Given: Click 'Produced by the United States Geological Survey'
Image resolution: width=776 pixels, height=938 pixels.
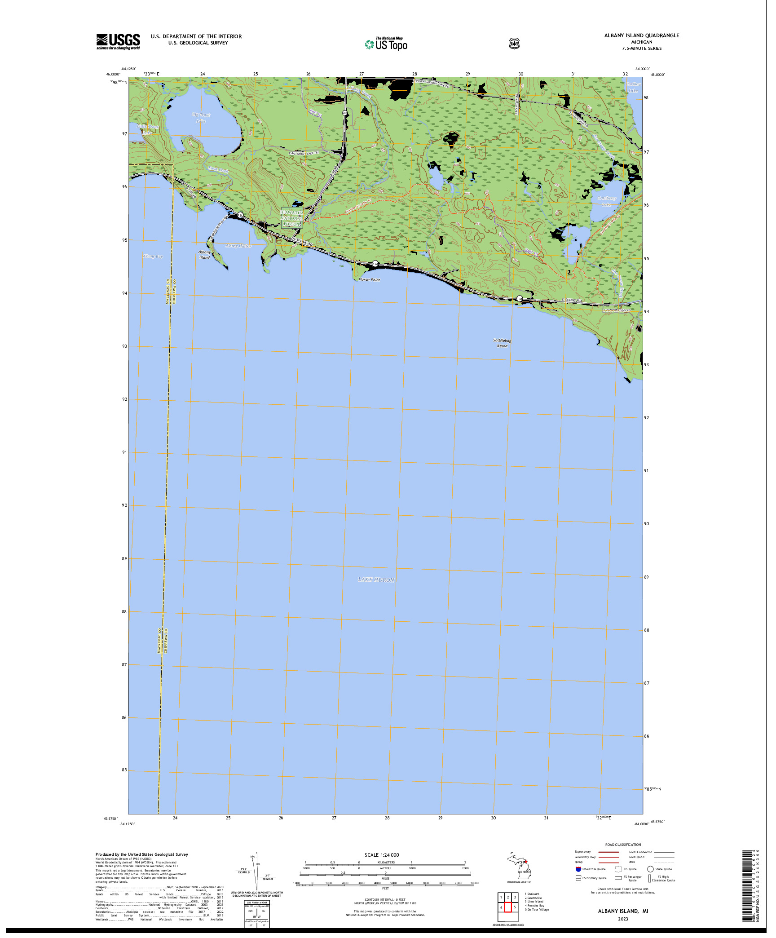Looking at the screenshot, I should point(142,854).
